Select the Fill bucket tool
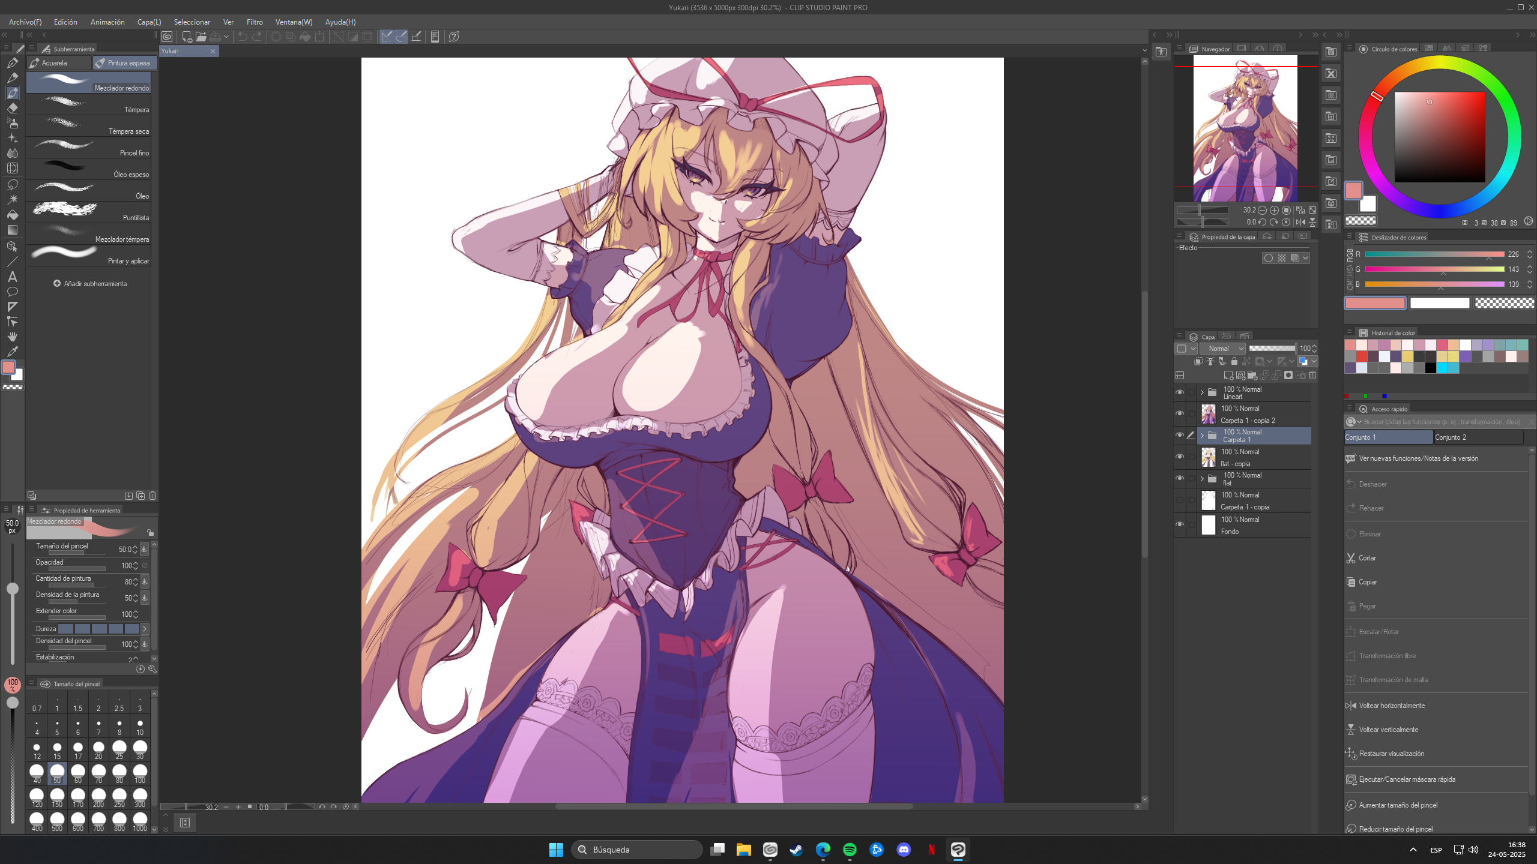This screenshot has height=864, width=1537. click(13, 215)
